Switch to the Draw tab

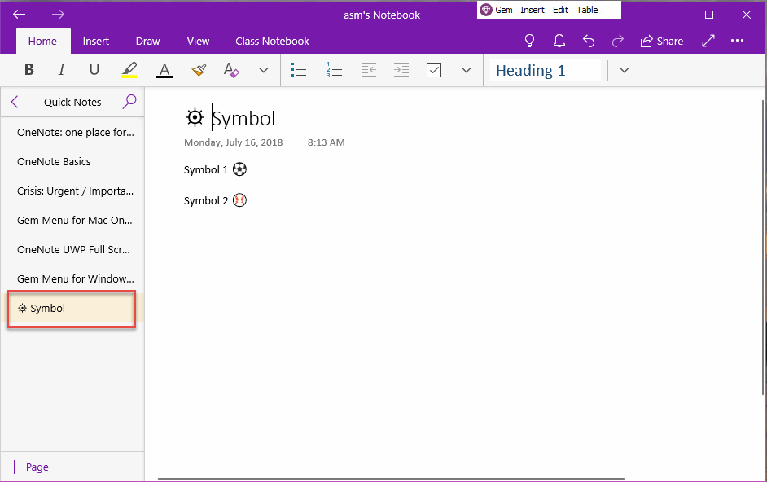coord(147,41)
